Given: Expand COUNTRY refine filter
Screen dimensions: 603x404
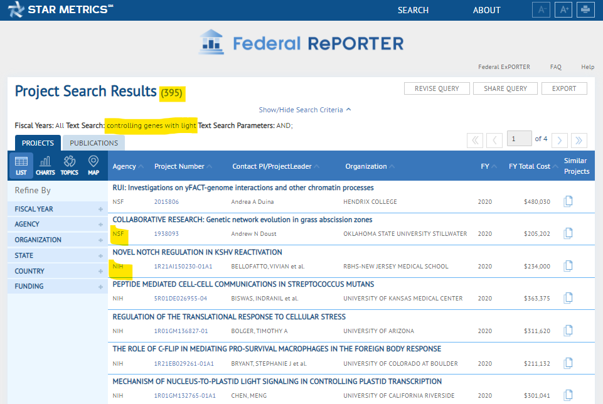Looking at the screenshot, I should click(58, 271).
